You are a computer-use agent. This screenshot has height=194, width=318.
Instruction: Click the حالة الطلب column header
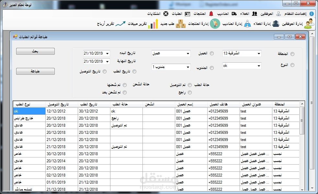tap(126, 104)
